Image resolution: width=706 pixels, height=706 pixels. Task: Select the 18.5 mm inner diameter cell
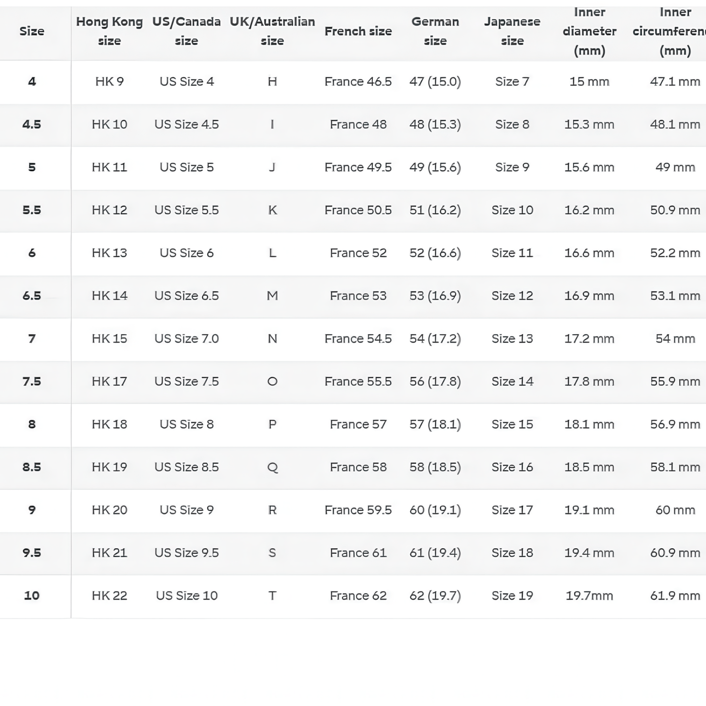[x=589, y=467]
